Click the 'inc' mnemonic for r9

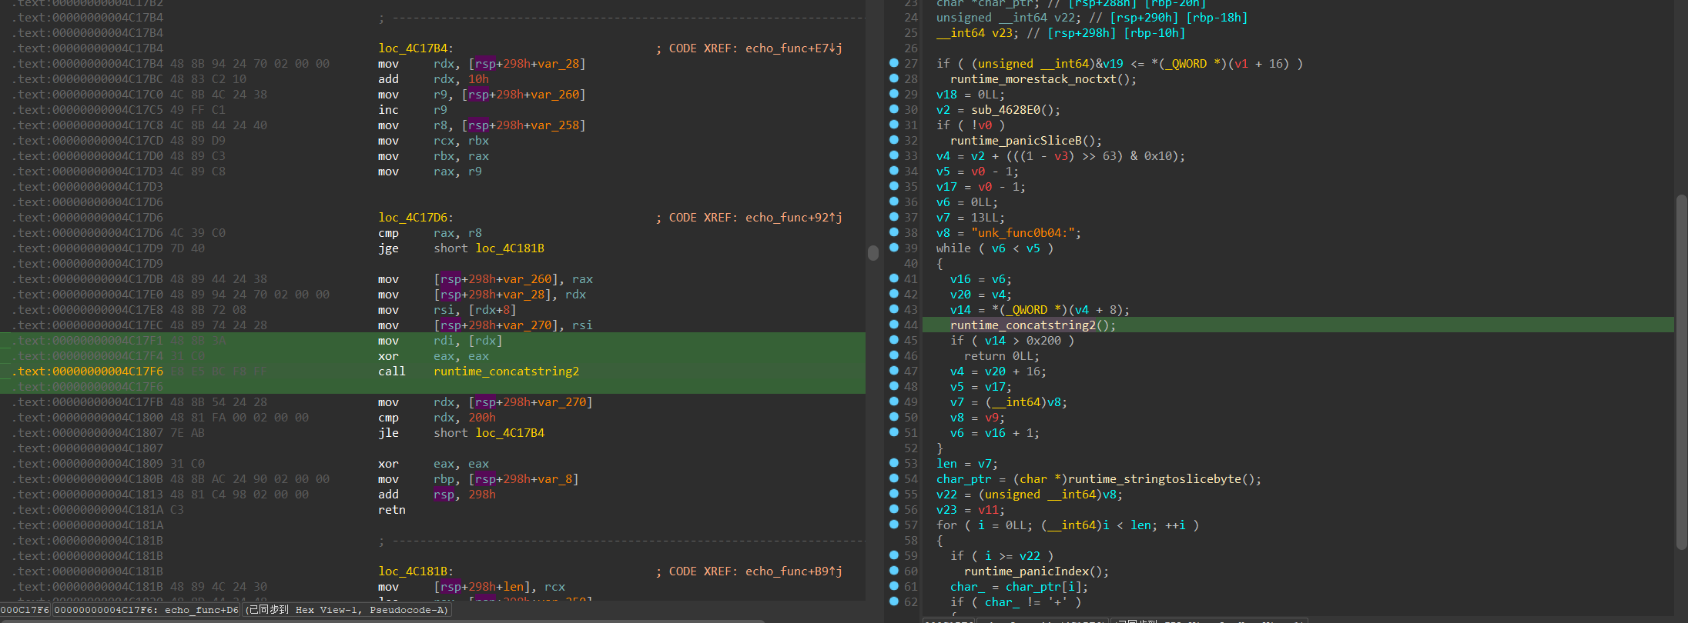[388, 110]
